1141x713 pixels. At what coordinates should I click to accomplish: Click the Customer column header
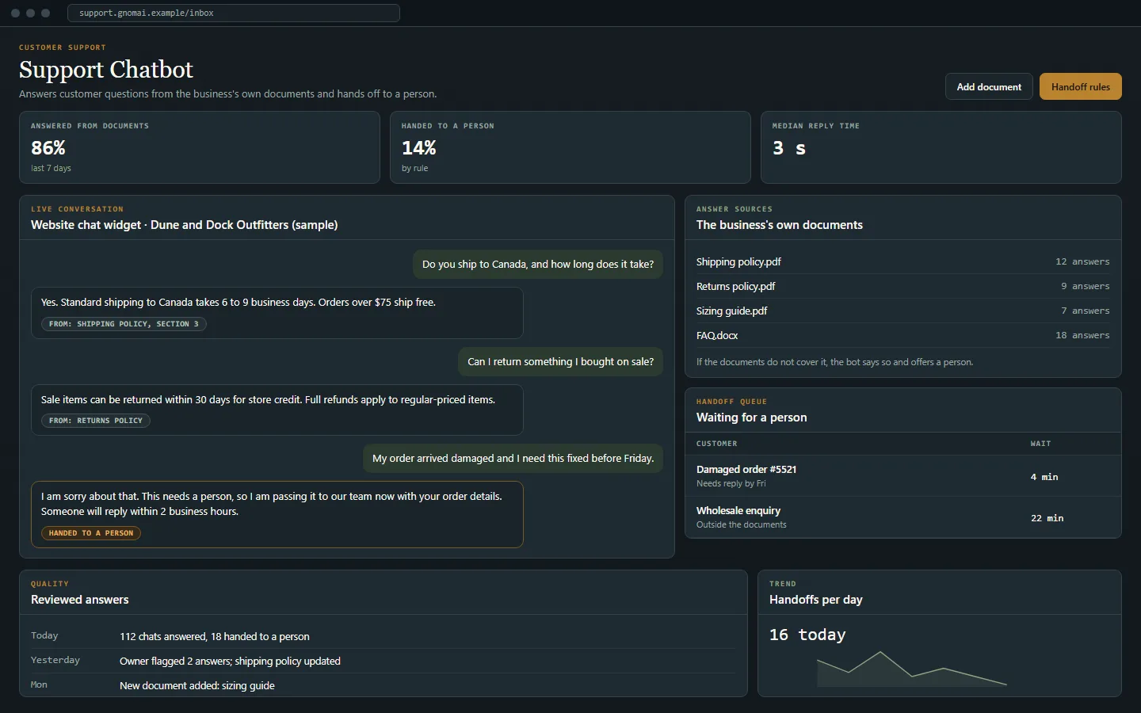click(717, 444)
